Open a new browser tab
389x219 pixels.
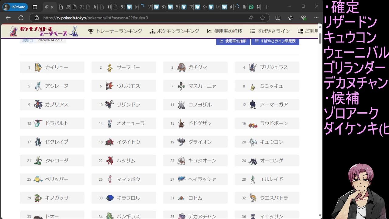tap(267, 7)
